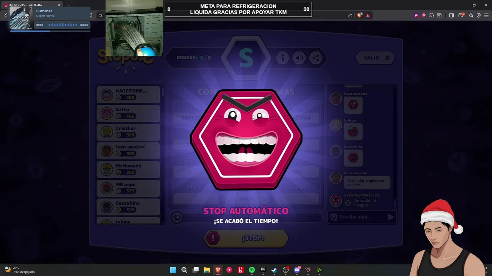Click the 0 to 20 goal bar
Viewport: 492px width, 276px height.
point(238,10)
